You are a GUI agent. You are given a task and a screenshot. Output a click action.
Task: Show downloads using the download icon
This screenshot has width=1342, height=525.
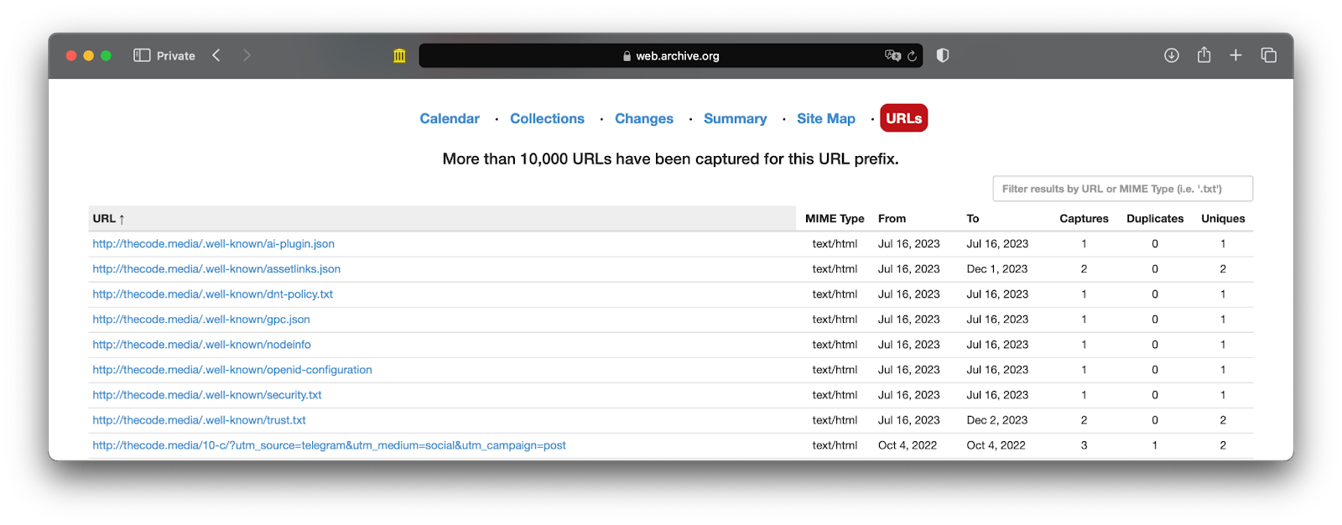click(x=1172, y=55)
